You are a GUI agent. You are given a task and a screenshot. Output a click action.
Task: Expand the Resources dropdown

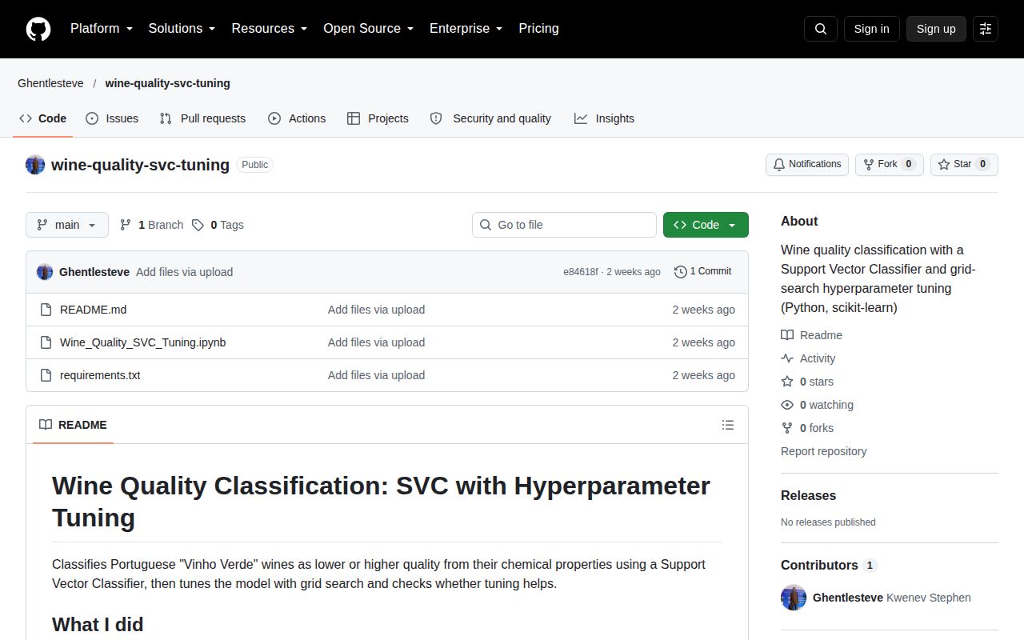click(x=270, y=29)
